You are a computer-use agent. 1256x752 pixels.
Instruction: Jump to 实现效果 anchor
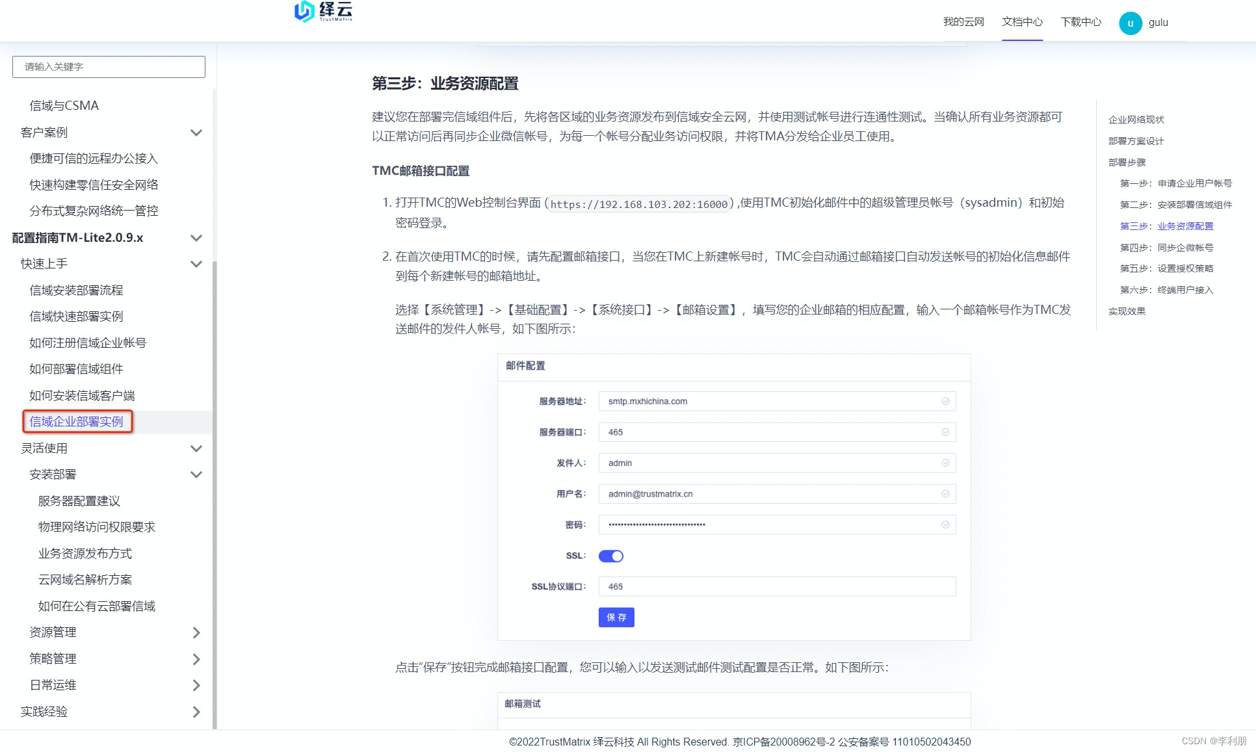(x=1127, y=311)
